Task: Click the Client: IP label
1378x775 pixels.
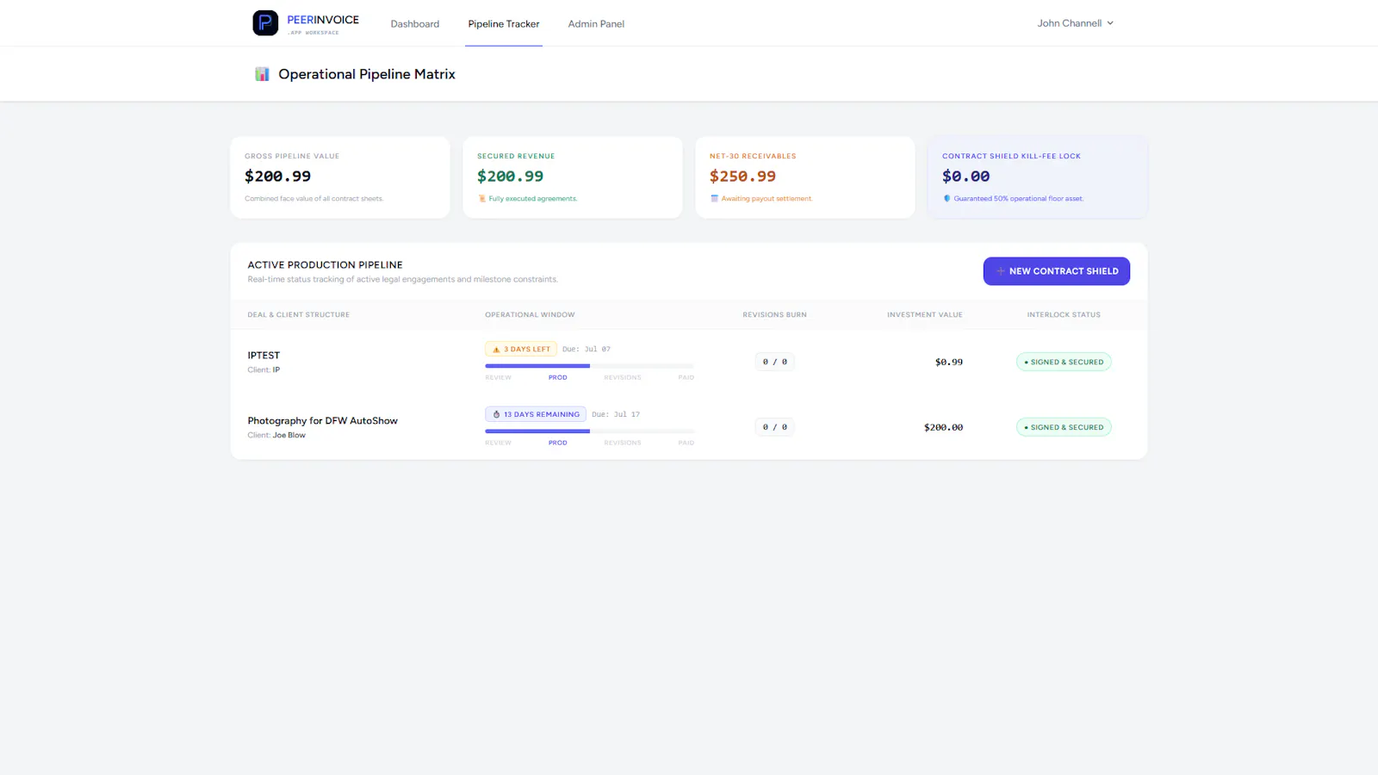Action: point(264,370)
